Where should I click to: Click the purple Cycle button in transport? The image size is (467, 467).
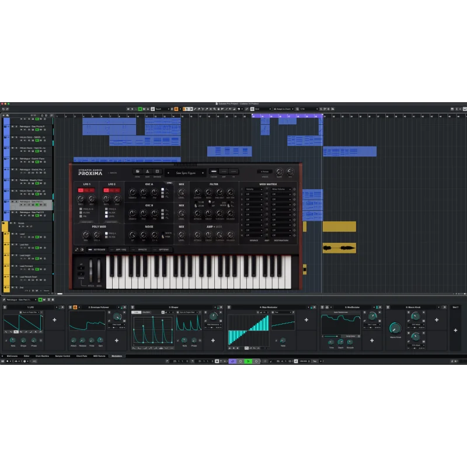(232, 361)
